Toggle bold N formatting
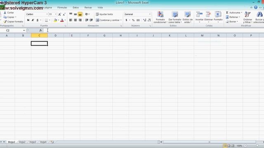Screen dimensions: 264x148 coord(28,20)
